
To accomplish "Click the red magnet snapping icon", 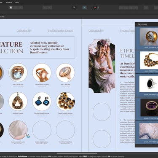I will pos(95,8).
